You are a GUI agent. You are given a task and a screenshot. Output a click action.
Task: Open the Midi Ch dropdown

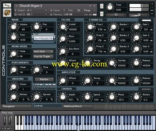[x=46, y=14]
